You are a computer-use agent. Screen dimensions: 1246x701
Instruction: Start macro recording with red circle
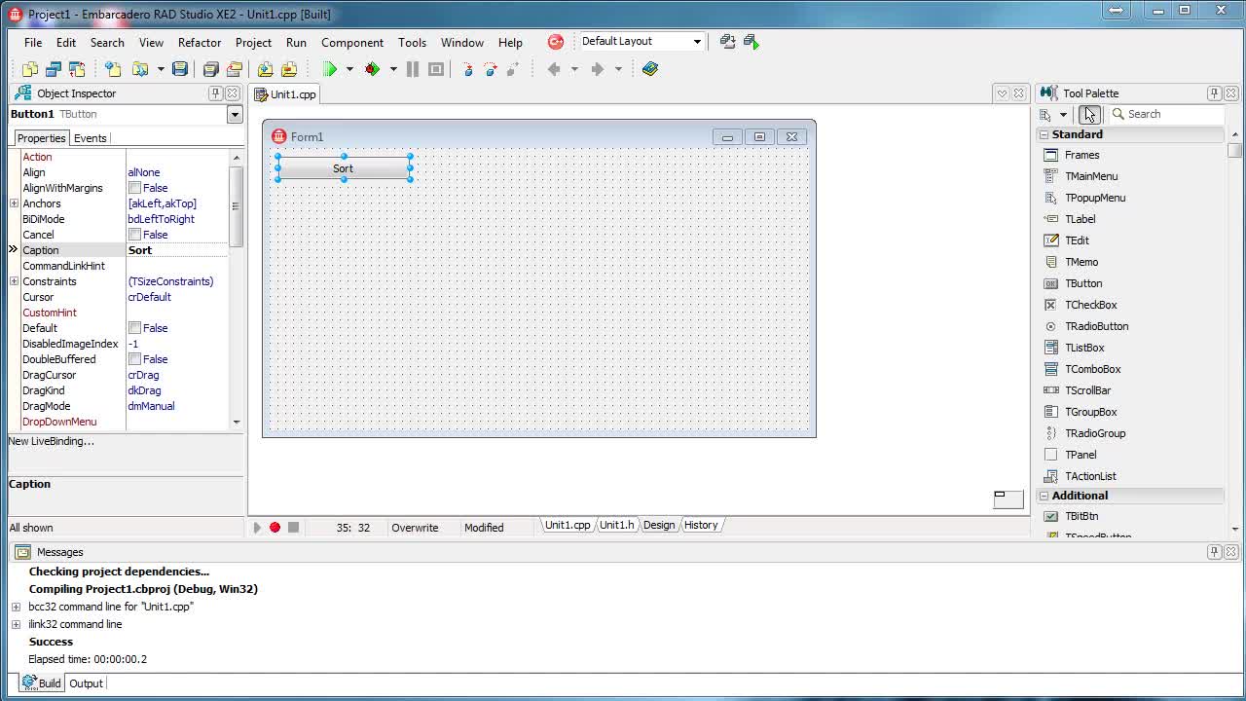275,528
